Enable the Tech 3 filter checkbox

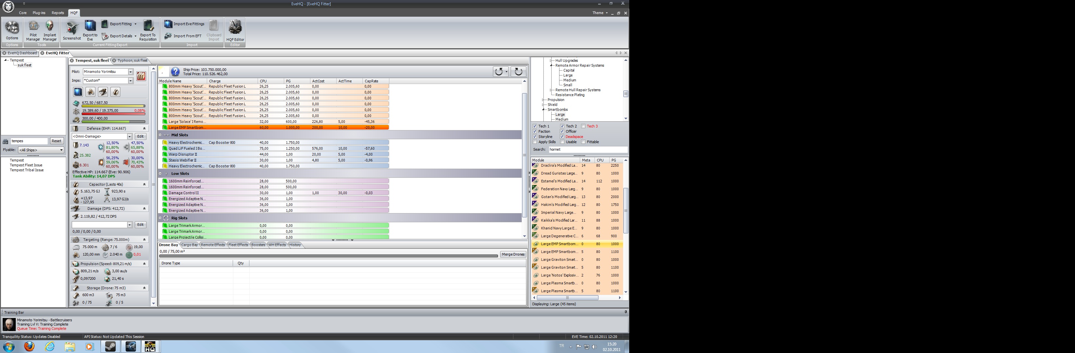click(x=583, y=126)
